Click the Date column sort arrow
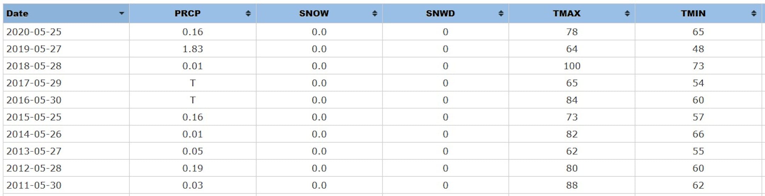The width and height of the screenshot is (765, 196). click(121, 13)
